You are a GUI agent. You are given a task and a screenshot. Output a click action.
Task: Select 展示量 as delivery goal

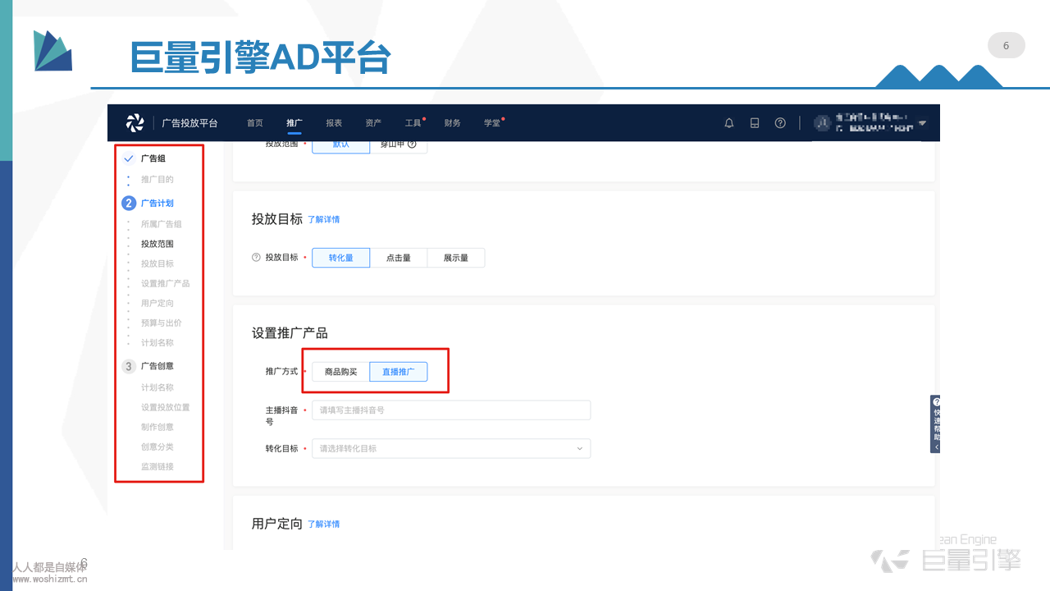pos(456,258)
